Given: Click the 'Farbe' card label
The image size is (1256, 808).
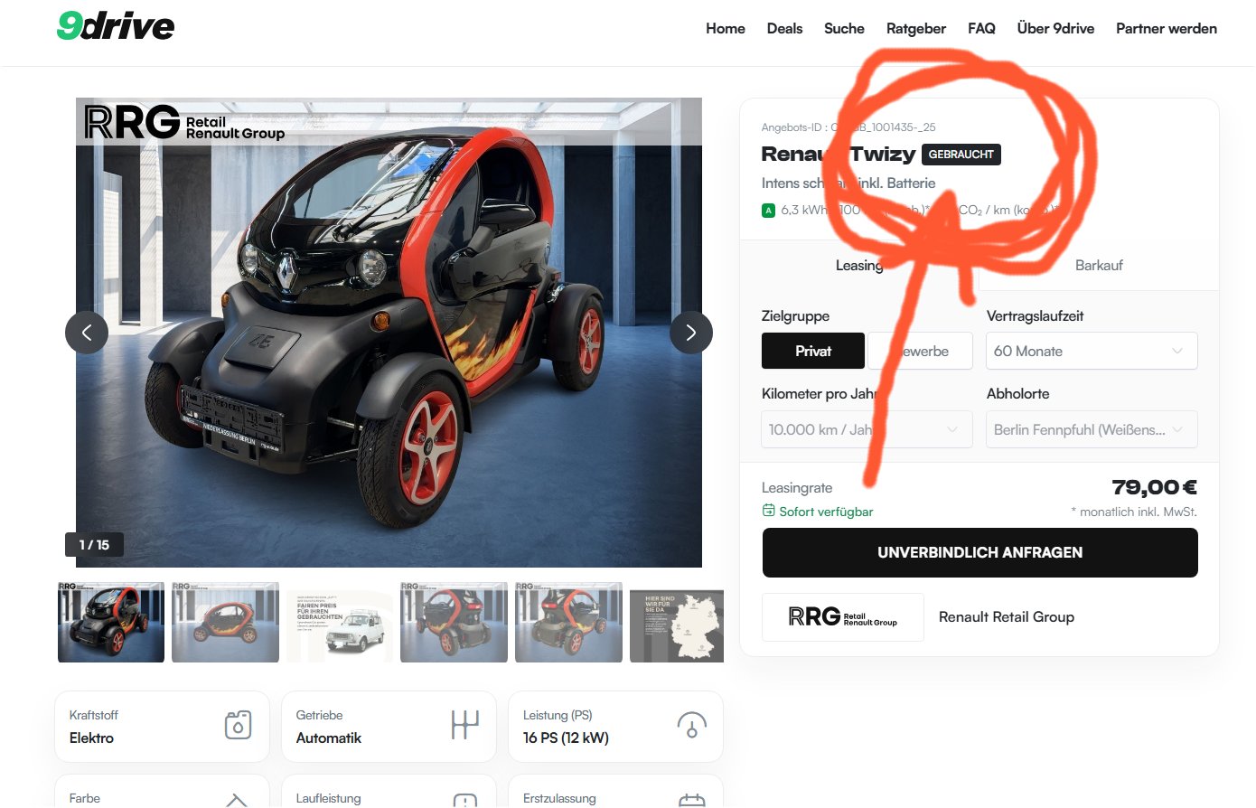Looking at the screenshot, I should [x=85, y=798].
